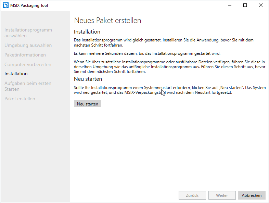Maximize the MSIX Packaging Tool window
This screenshot has width=269, height=203.
(245, 5)
